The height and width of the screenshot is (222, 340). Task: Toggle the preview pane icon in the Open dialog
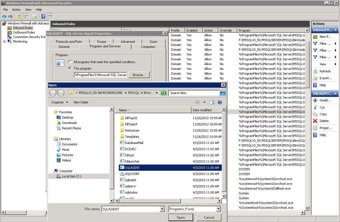(x=212, y=102)
